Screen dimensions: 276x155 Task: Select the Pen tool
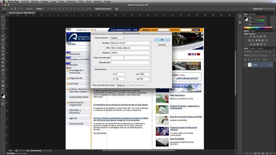pos(3,70)
